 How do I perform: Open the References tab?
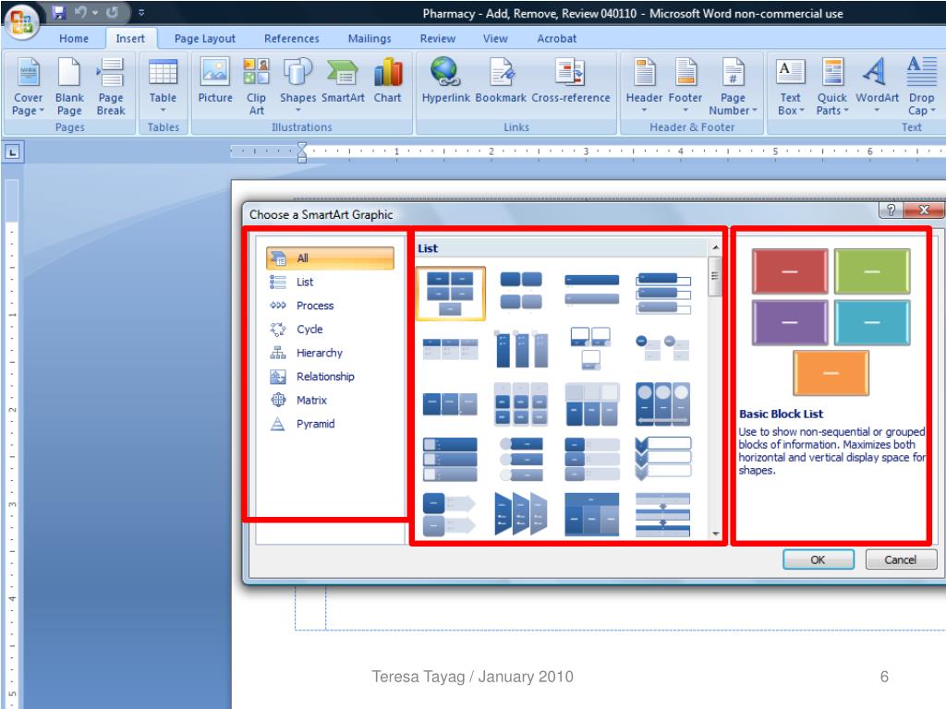click(x=291, y=39)
